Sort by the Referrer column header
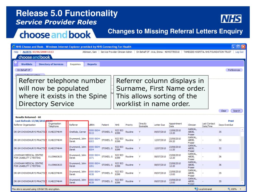Screen dimensions: 256x192 73,125
